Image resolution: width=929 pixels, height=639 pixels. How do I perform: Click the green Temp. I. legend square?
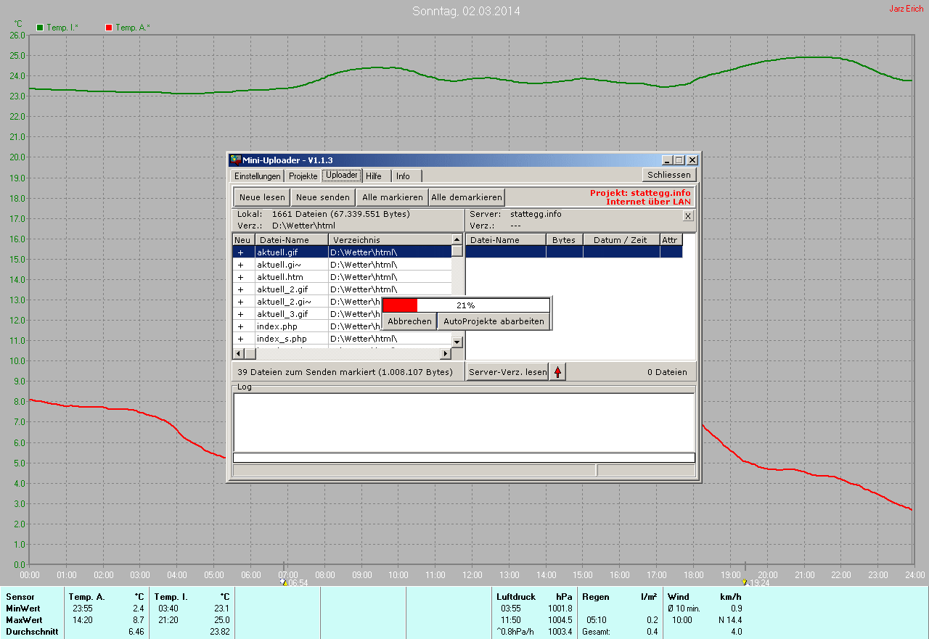coord(40,28)
